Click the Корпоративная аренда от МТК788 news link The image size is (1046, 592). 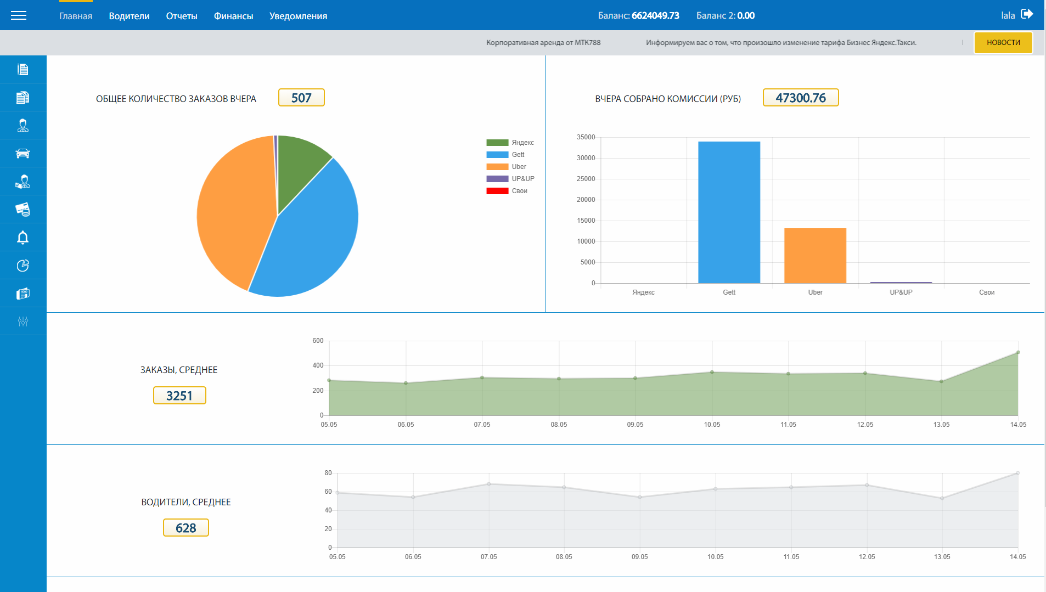pyautogui.click(x=543, y=43)
